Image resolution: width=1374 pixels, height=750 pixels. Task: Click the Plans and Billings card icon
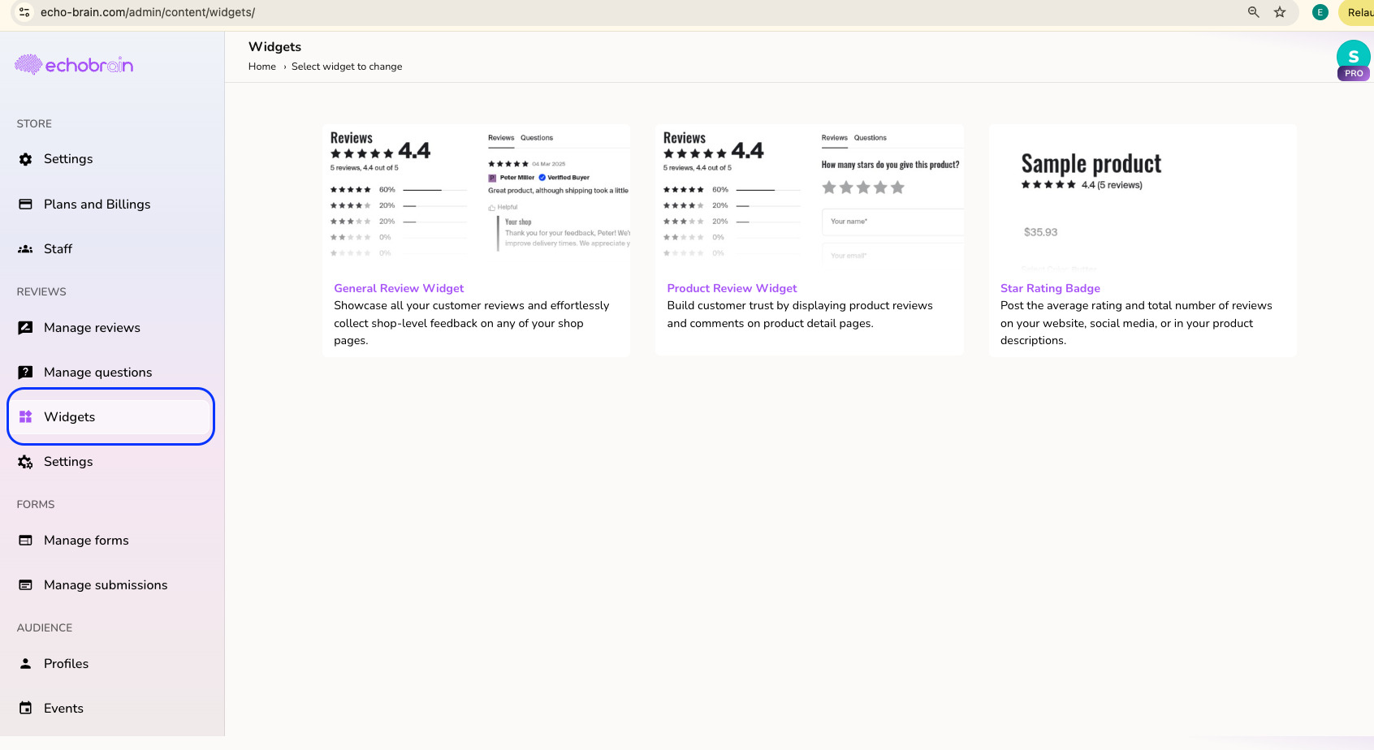coord(26,205)
